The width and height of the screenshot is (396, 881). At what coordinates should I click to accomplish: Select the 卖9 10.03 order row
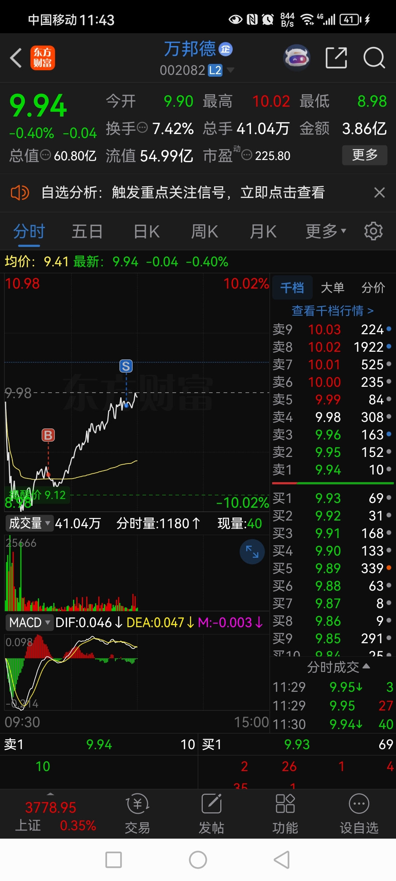point(332,329)
